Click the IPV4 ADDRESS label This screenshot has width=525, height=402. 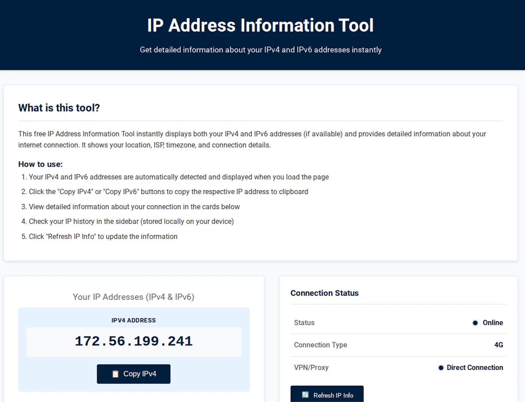(x=134, y=320)
